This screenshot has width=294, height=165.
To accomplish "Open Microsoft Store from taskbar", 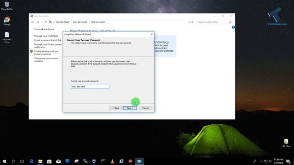I will click(49, 161).
